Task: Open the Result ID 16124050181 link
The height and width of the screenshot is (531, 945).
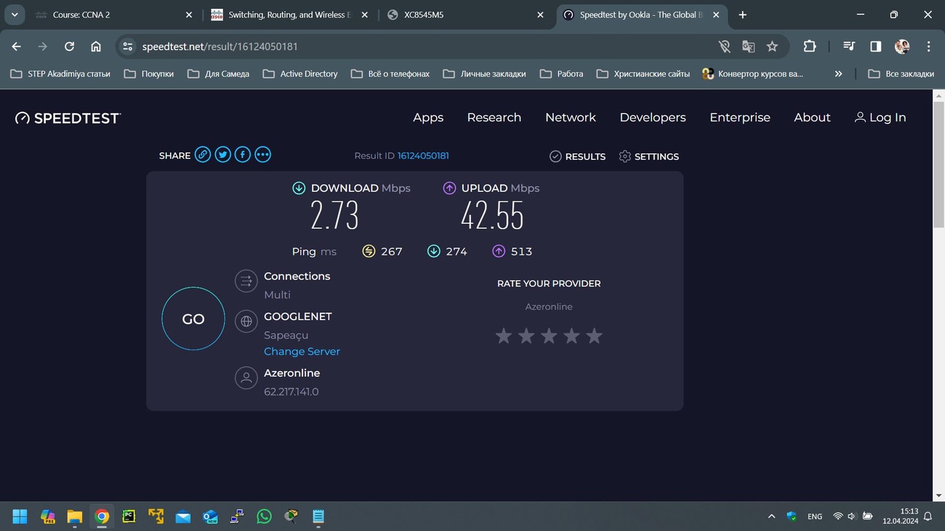Action: click(423, 156)
